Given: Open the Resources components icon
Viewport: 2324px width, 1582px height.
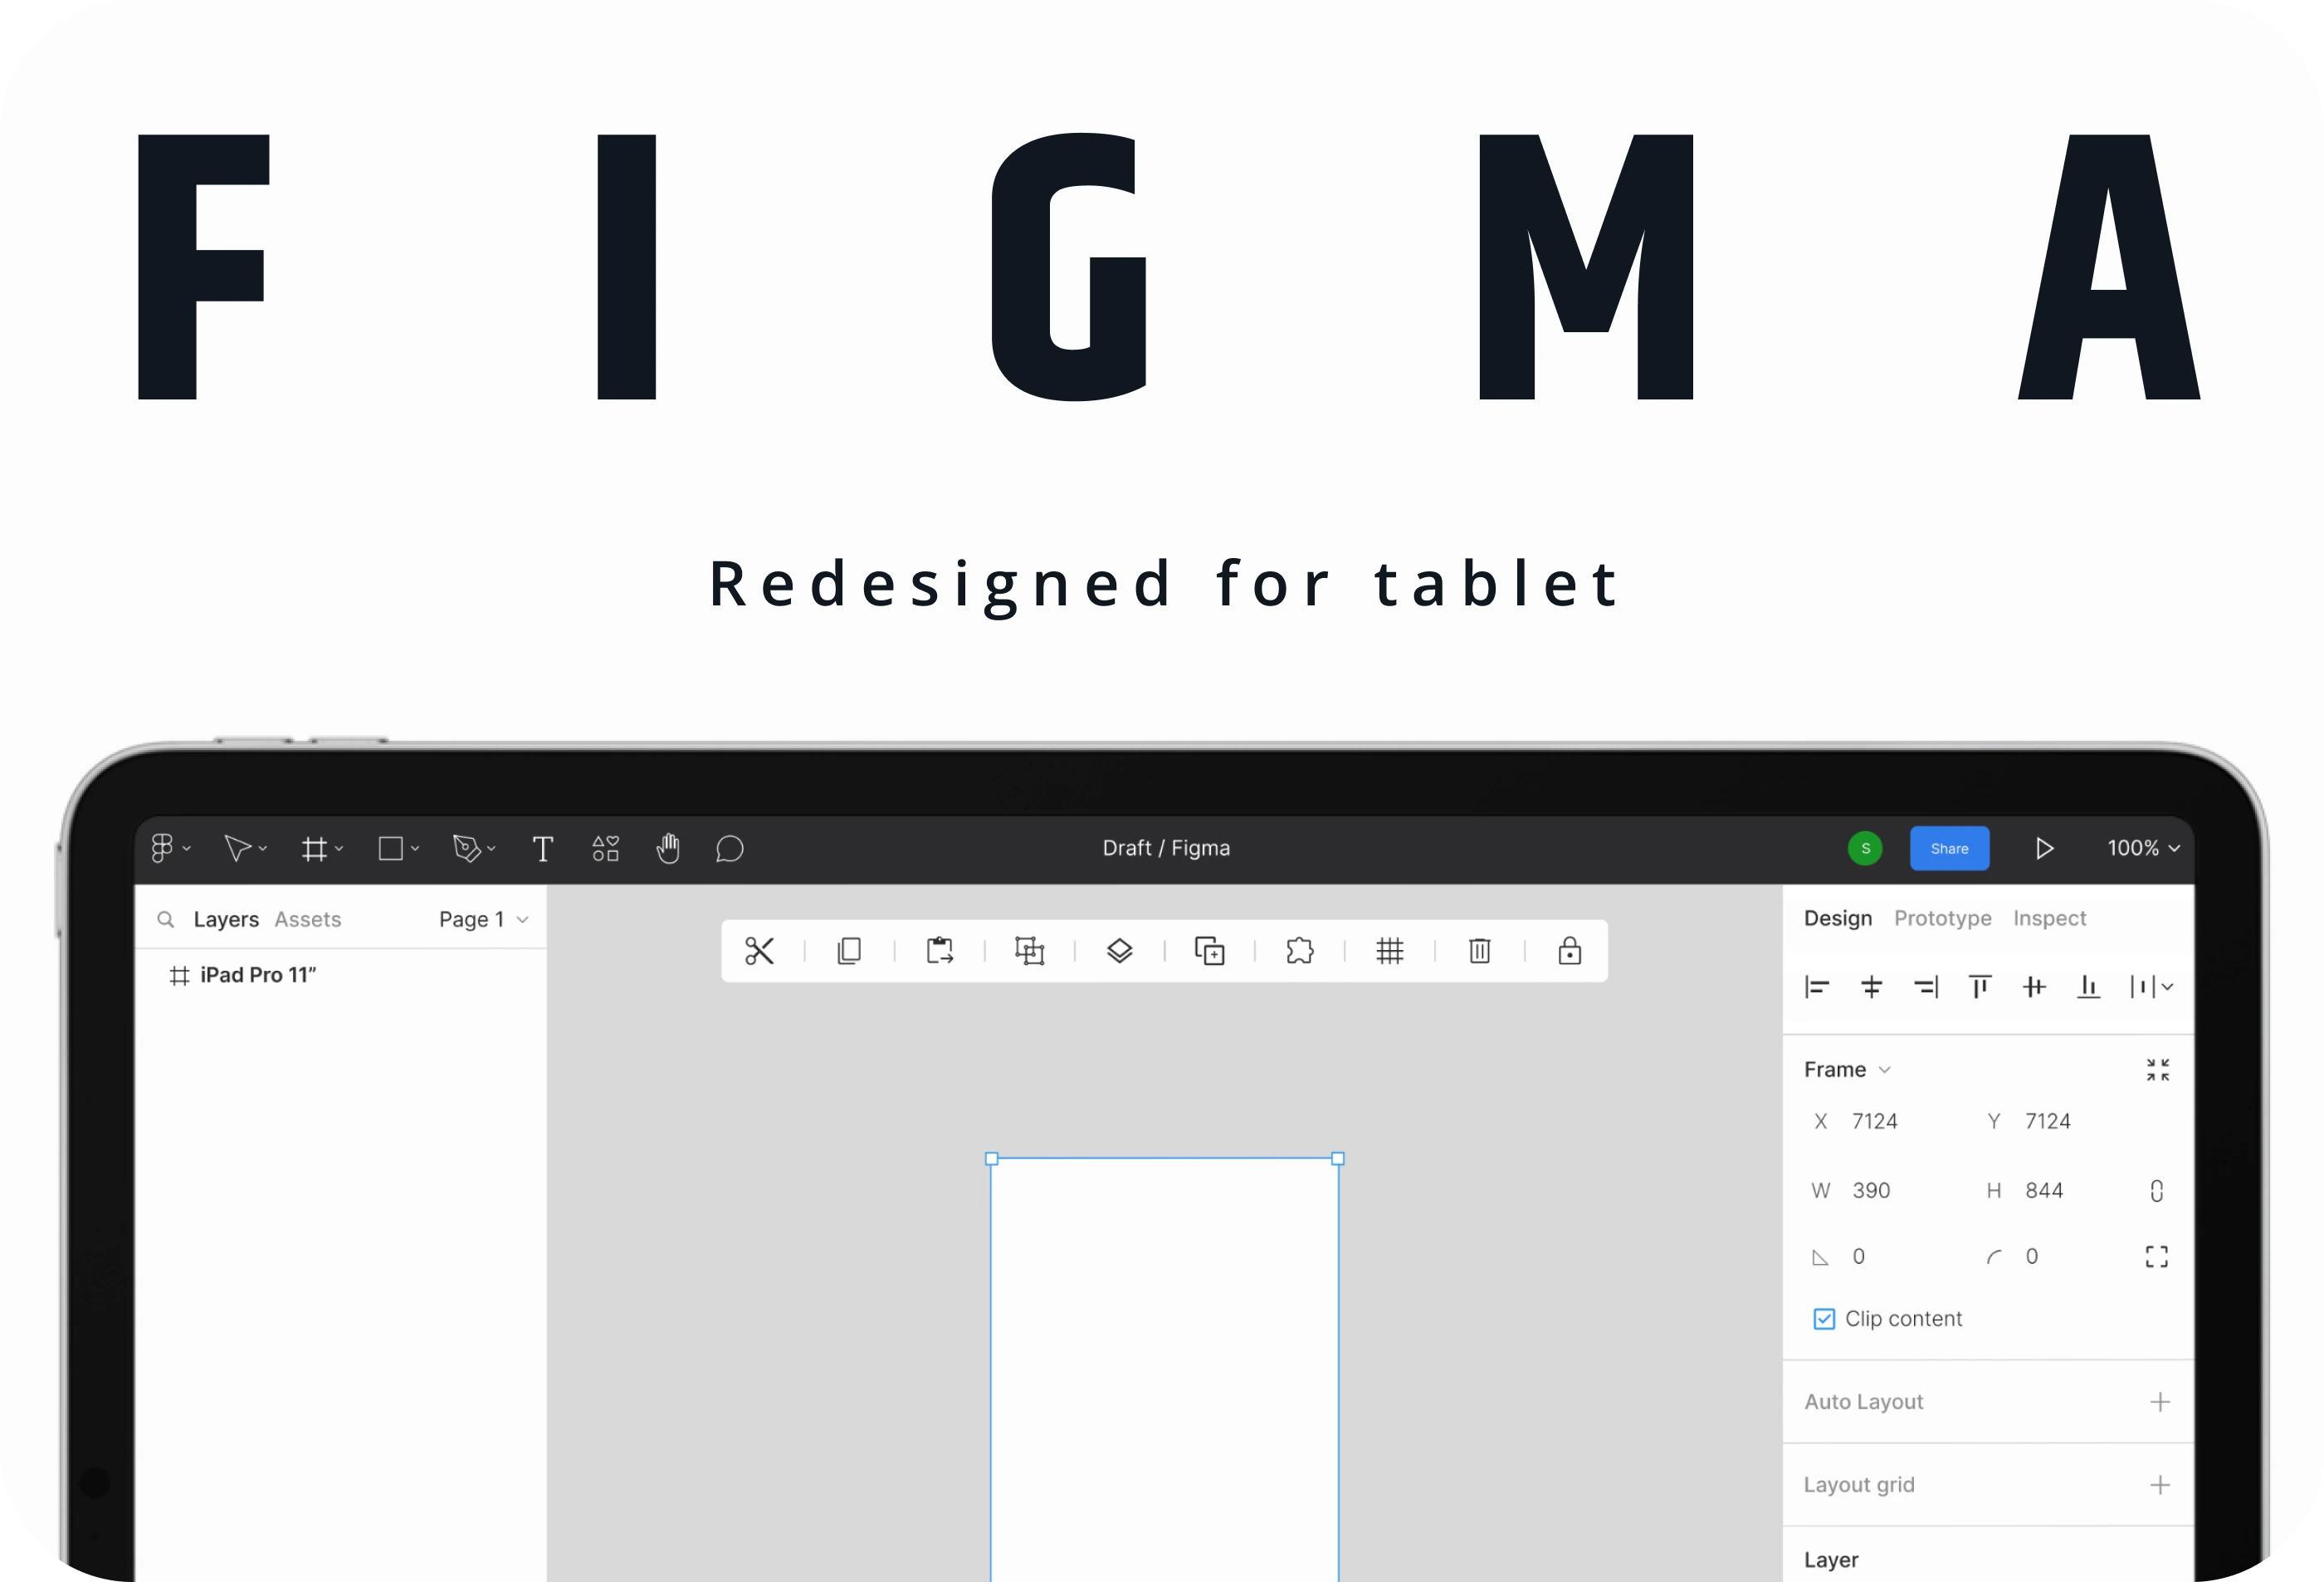Looking at the screenshot, I should pyautogui.click(x=605, y=849).
